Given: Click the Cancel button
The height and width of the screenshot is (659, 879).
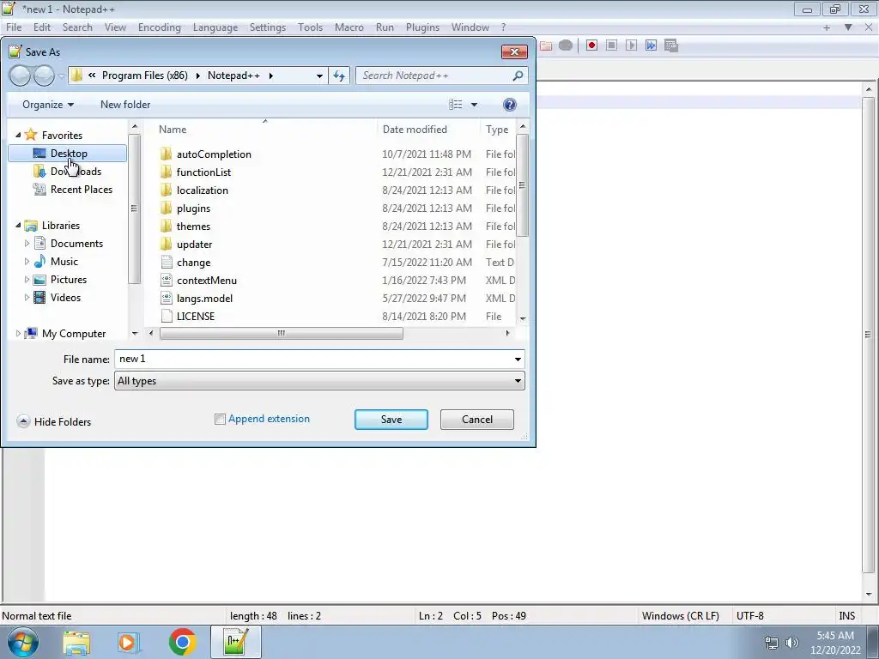Looking at the screenshot, I should [x=477, y=419].
